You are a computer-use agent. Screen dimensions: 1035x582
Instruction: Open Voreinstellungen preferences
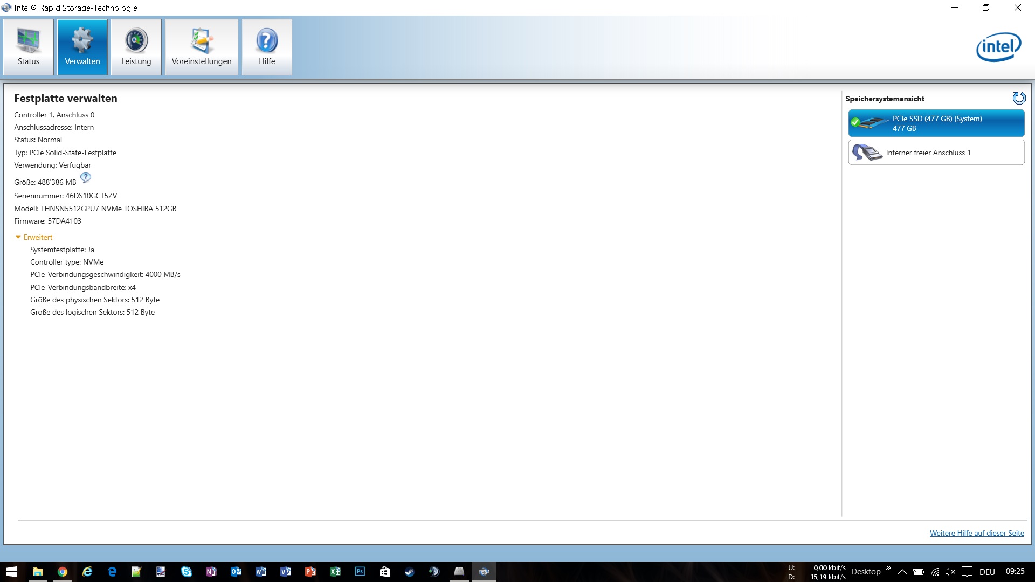[201, 47]
